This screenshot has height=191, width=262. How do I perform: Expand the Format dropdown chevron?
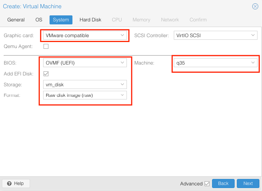tap(122, 95)
